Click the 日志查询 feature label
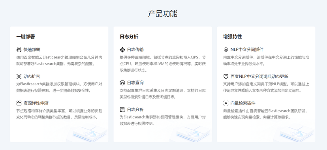327x150 pixels. pyautogui.click(x=135, y=83)
